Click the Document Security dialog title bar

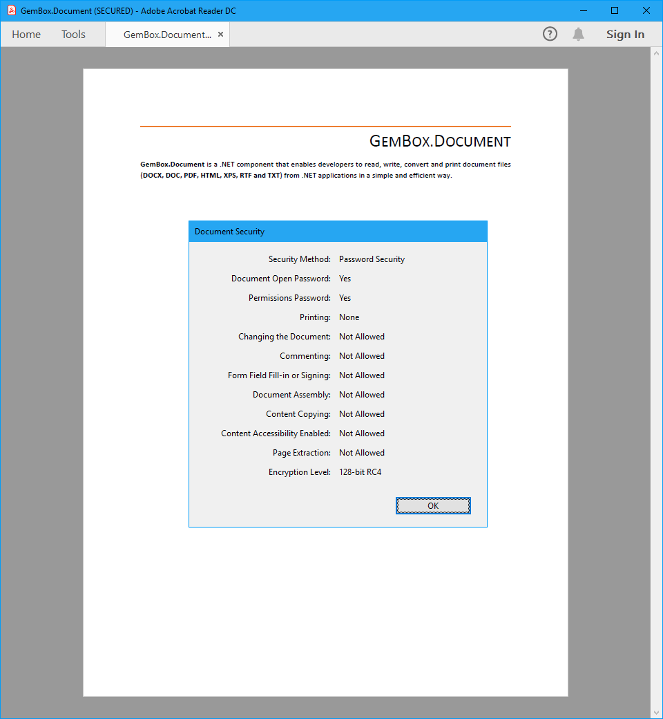(337, 232)
